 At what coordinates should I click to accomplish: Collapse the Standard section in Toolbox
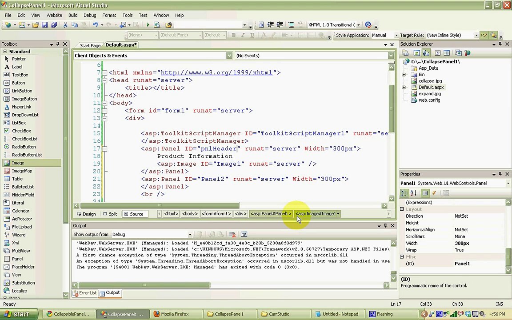[5, 52]
